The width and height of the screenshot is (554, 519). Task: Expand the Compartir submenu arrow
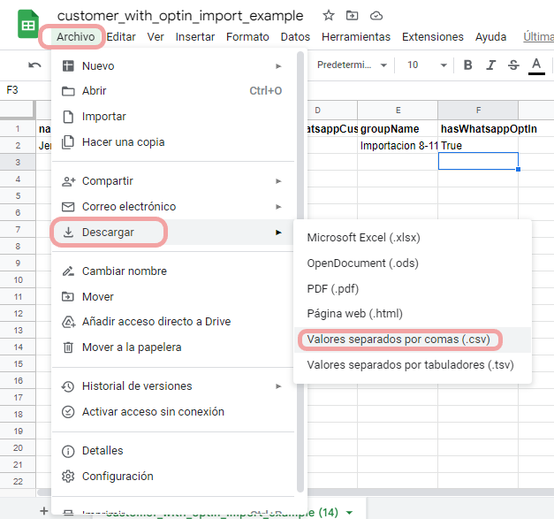pyautogui.click(x=278, y=181)
